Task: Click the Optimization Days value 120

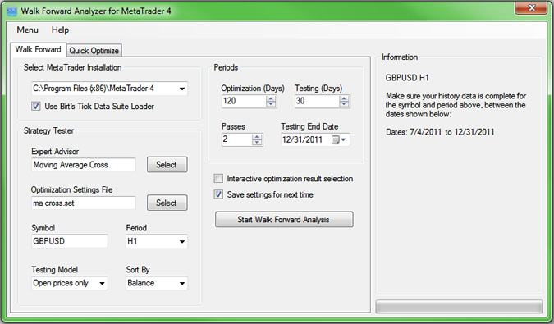Action: [x=244, y=101]
